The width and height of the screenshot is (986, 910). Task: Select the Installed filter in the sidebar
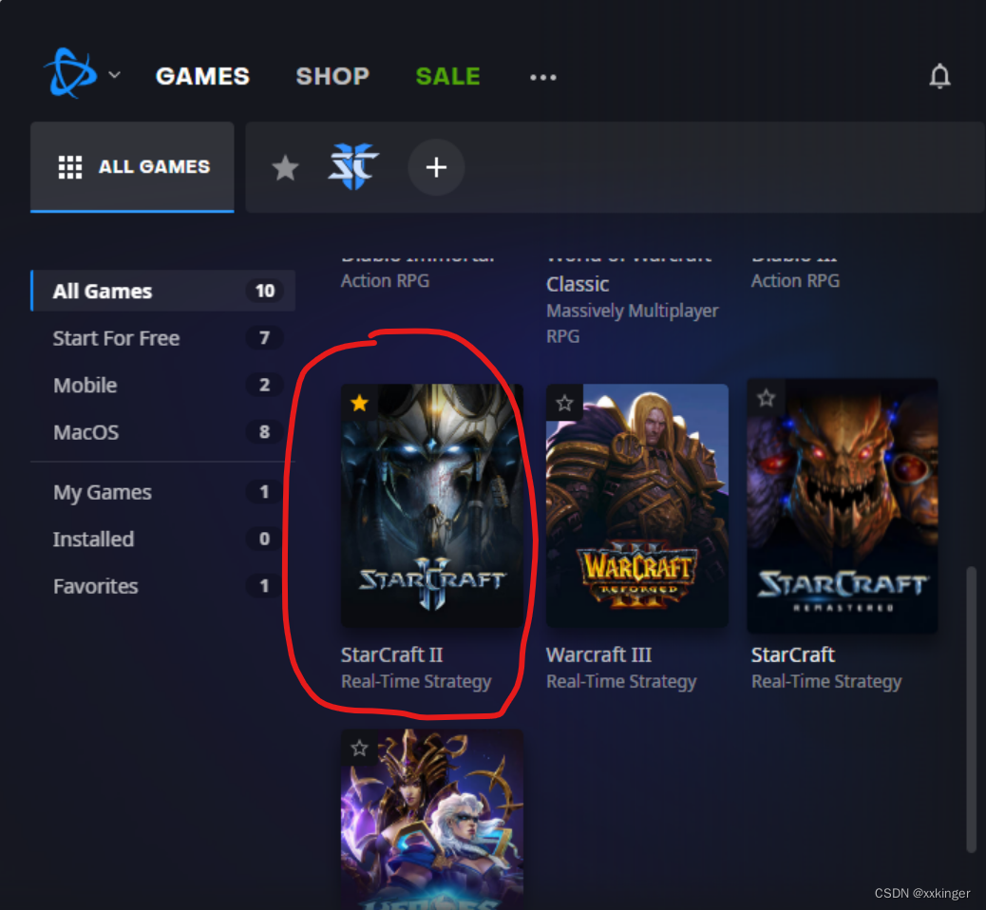coord(93,539)
